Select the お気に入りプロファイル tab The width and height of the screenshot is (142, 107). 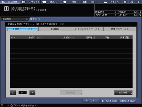pos(87,29)
